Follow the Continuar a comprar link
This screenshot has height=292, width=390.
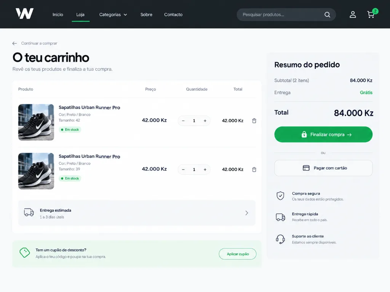click(39, 43)
